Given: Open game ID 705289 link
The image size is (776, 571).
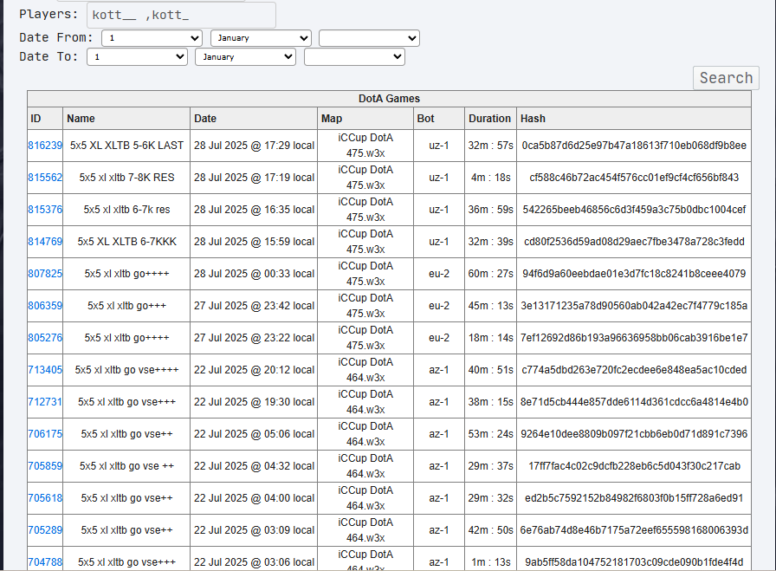Looking at the screenshot, I should [x=45, y=530].
